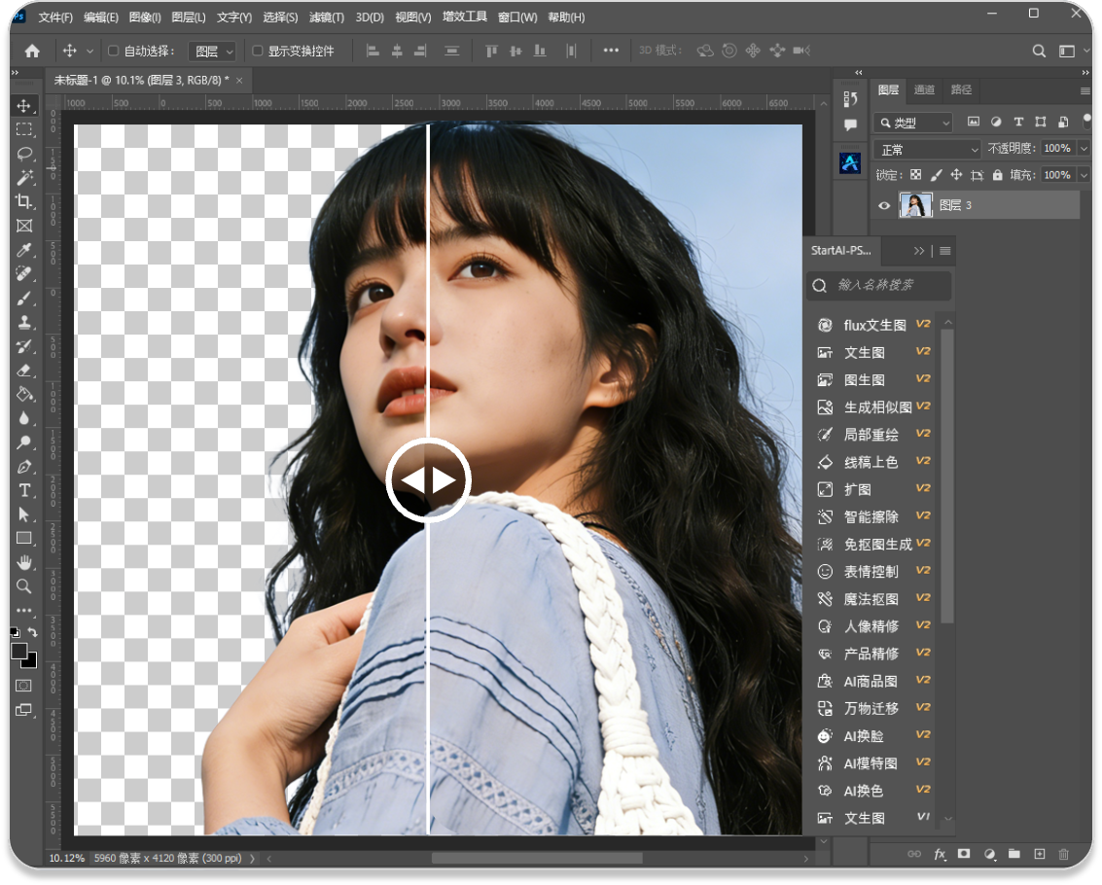Launch the AI换脸 function
Image resolution: width=1102 pixels, height=885 pixels.
tap(862, 736)
